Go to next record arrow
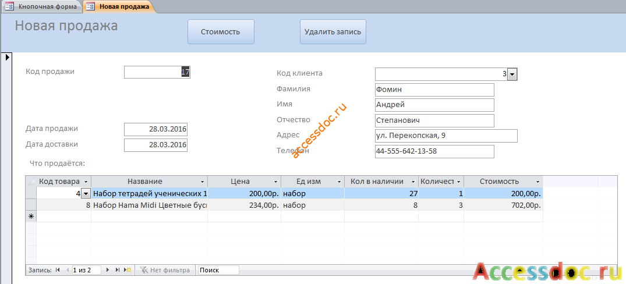The image size is (626, 284). click(107, 270)
